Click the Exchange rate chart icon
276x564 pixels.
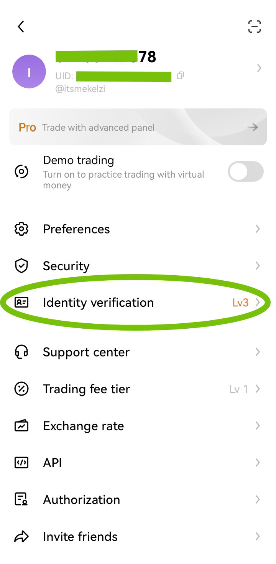[x=21, y=426]
